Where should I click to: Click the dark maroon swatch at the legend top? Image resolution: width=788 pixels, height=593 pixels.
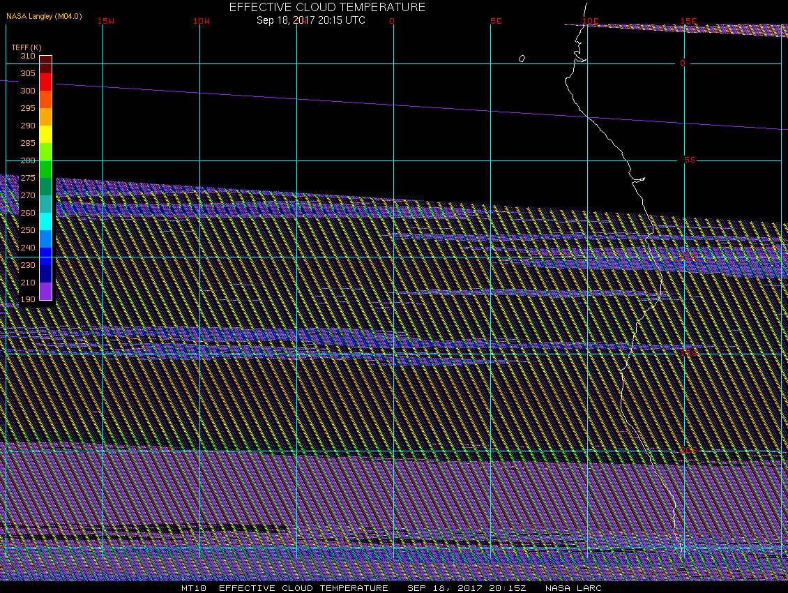(x=46, y=64)
